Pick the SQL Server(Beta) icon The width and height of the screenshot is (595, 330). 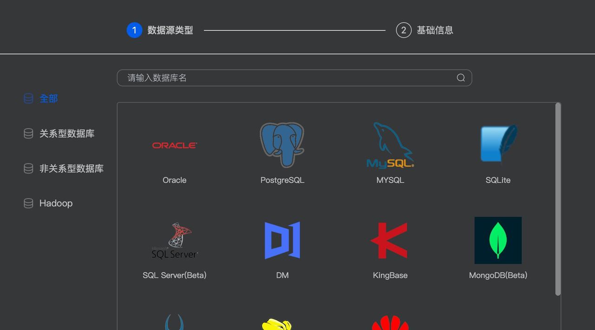(x=174, y=240)
